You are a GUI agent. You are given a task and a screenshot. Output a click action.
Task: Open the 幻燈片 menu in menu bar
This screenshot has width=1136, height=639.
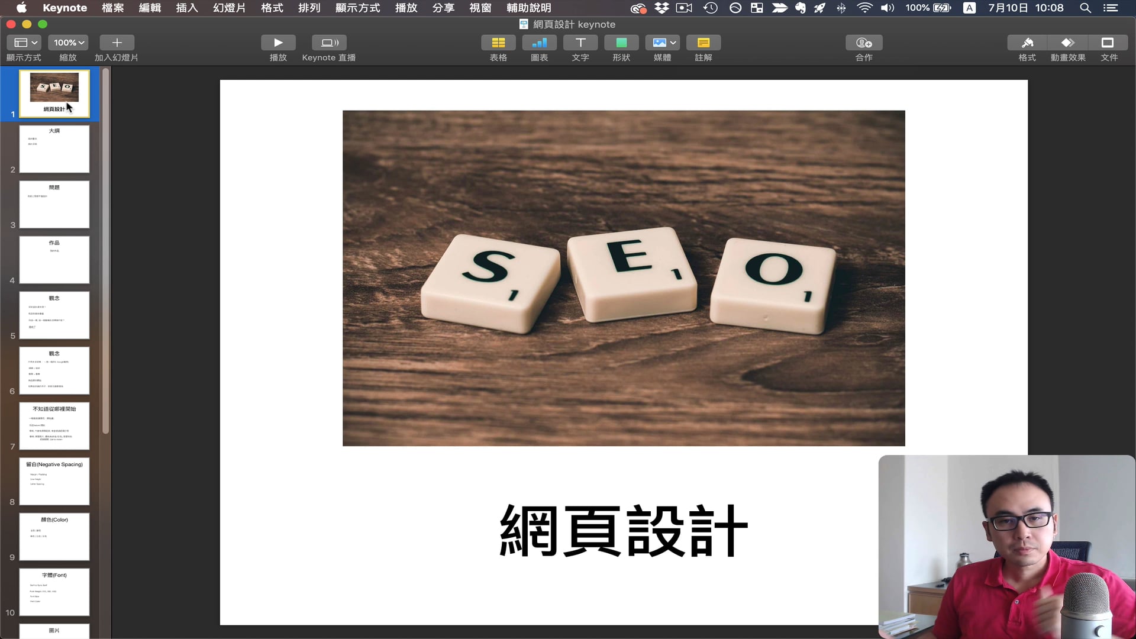click(229, 8)
